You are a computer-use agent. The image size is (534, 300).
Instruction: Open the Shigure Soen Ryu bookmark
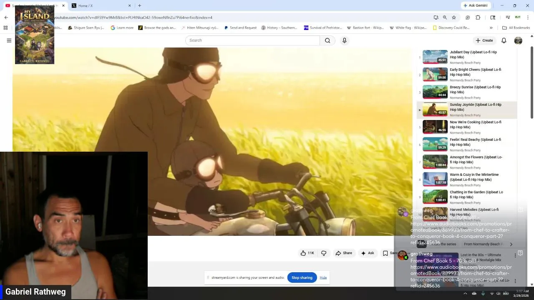coord(86,28)
